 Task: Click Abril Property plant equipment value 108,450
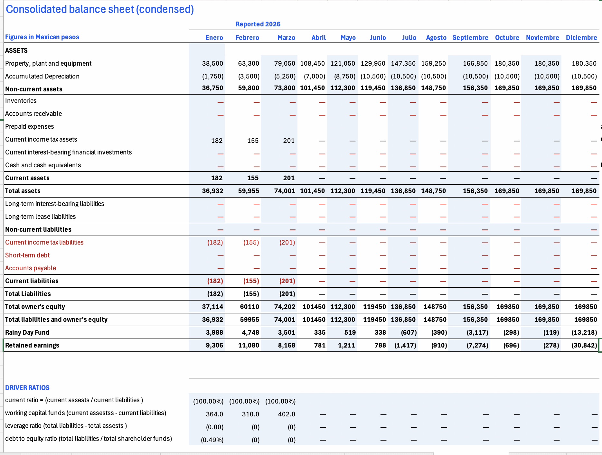[x=312, y=63]
